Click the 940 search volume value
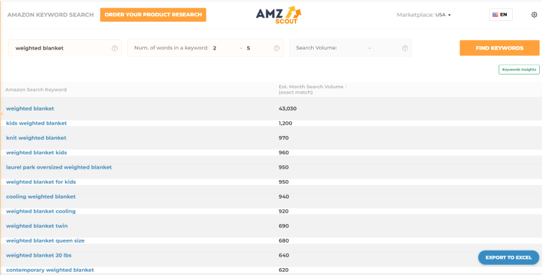Viewport: 542px width, 275px height. pos(283,196)
